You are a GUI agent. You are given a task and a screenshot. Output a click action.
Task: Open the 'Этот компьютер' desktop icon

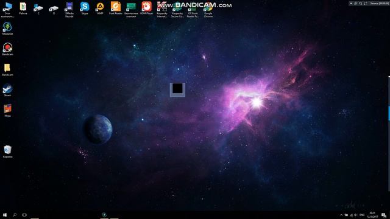(7, 9)
